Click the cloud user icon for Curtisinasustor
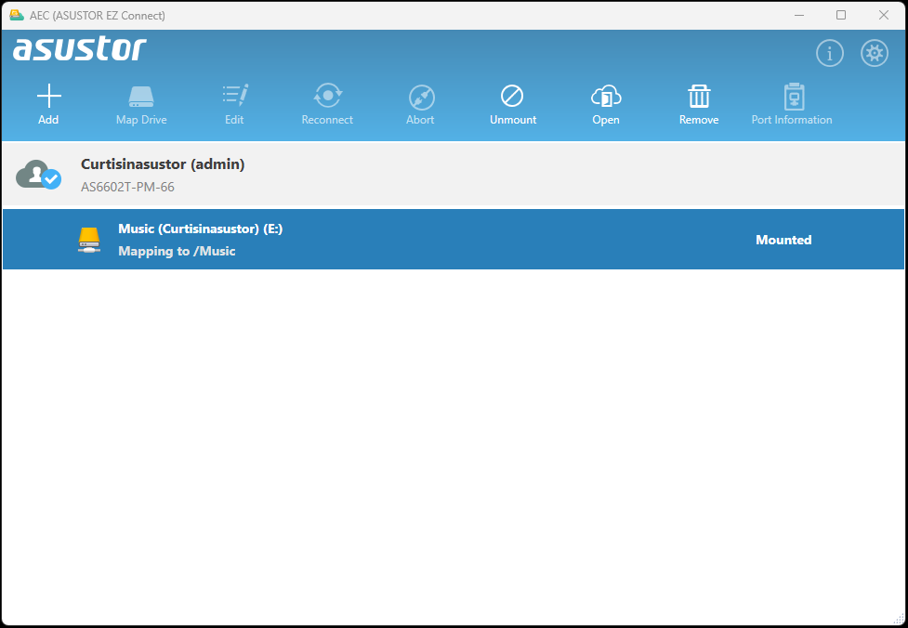 pyautogui.click(x=39, y=175)
